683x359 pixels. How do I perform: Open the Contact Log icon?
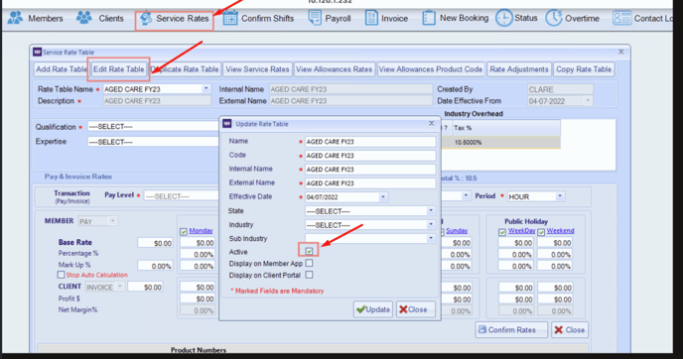(x=621, y=18)
